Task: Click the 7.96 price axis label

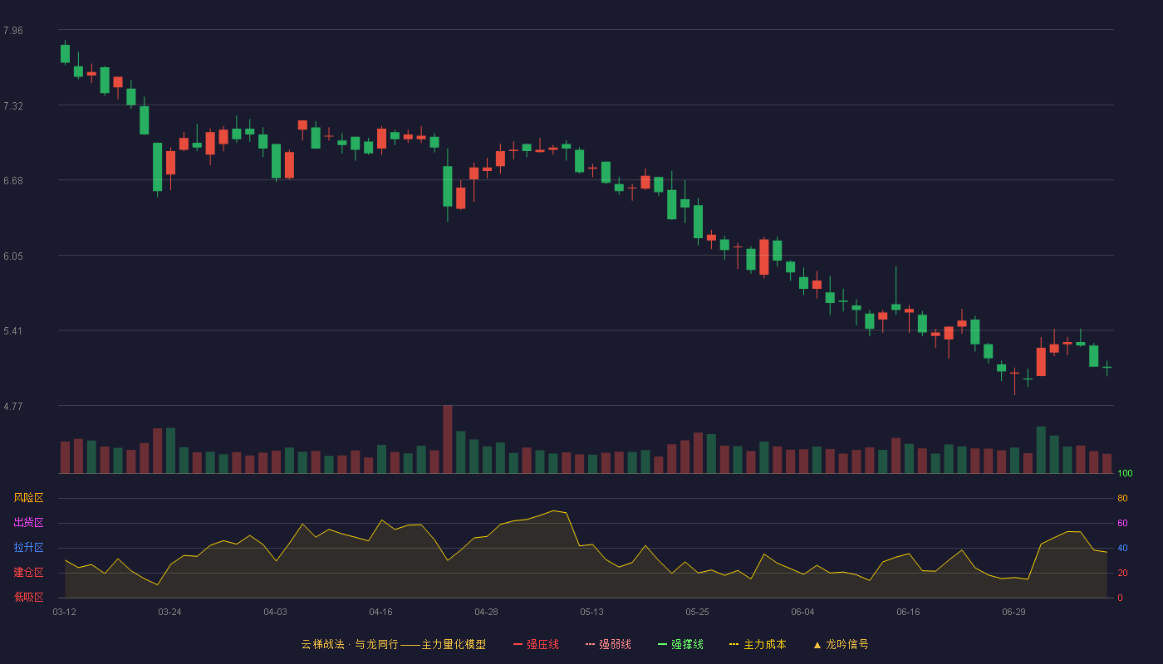Action: coord(13,31)
